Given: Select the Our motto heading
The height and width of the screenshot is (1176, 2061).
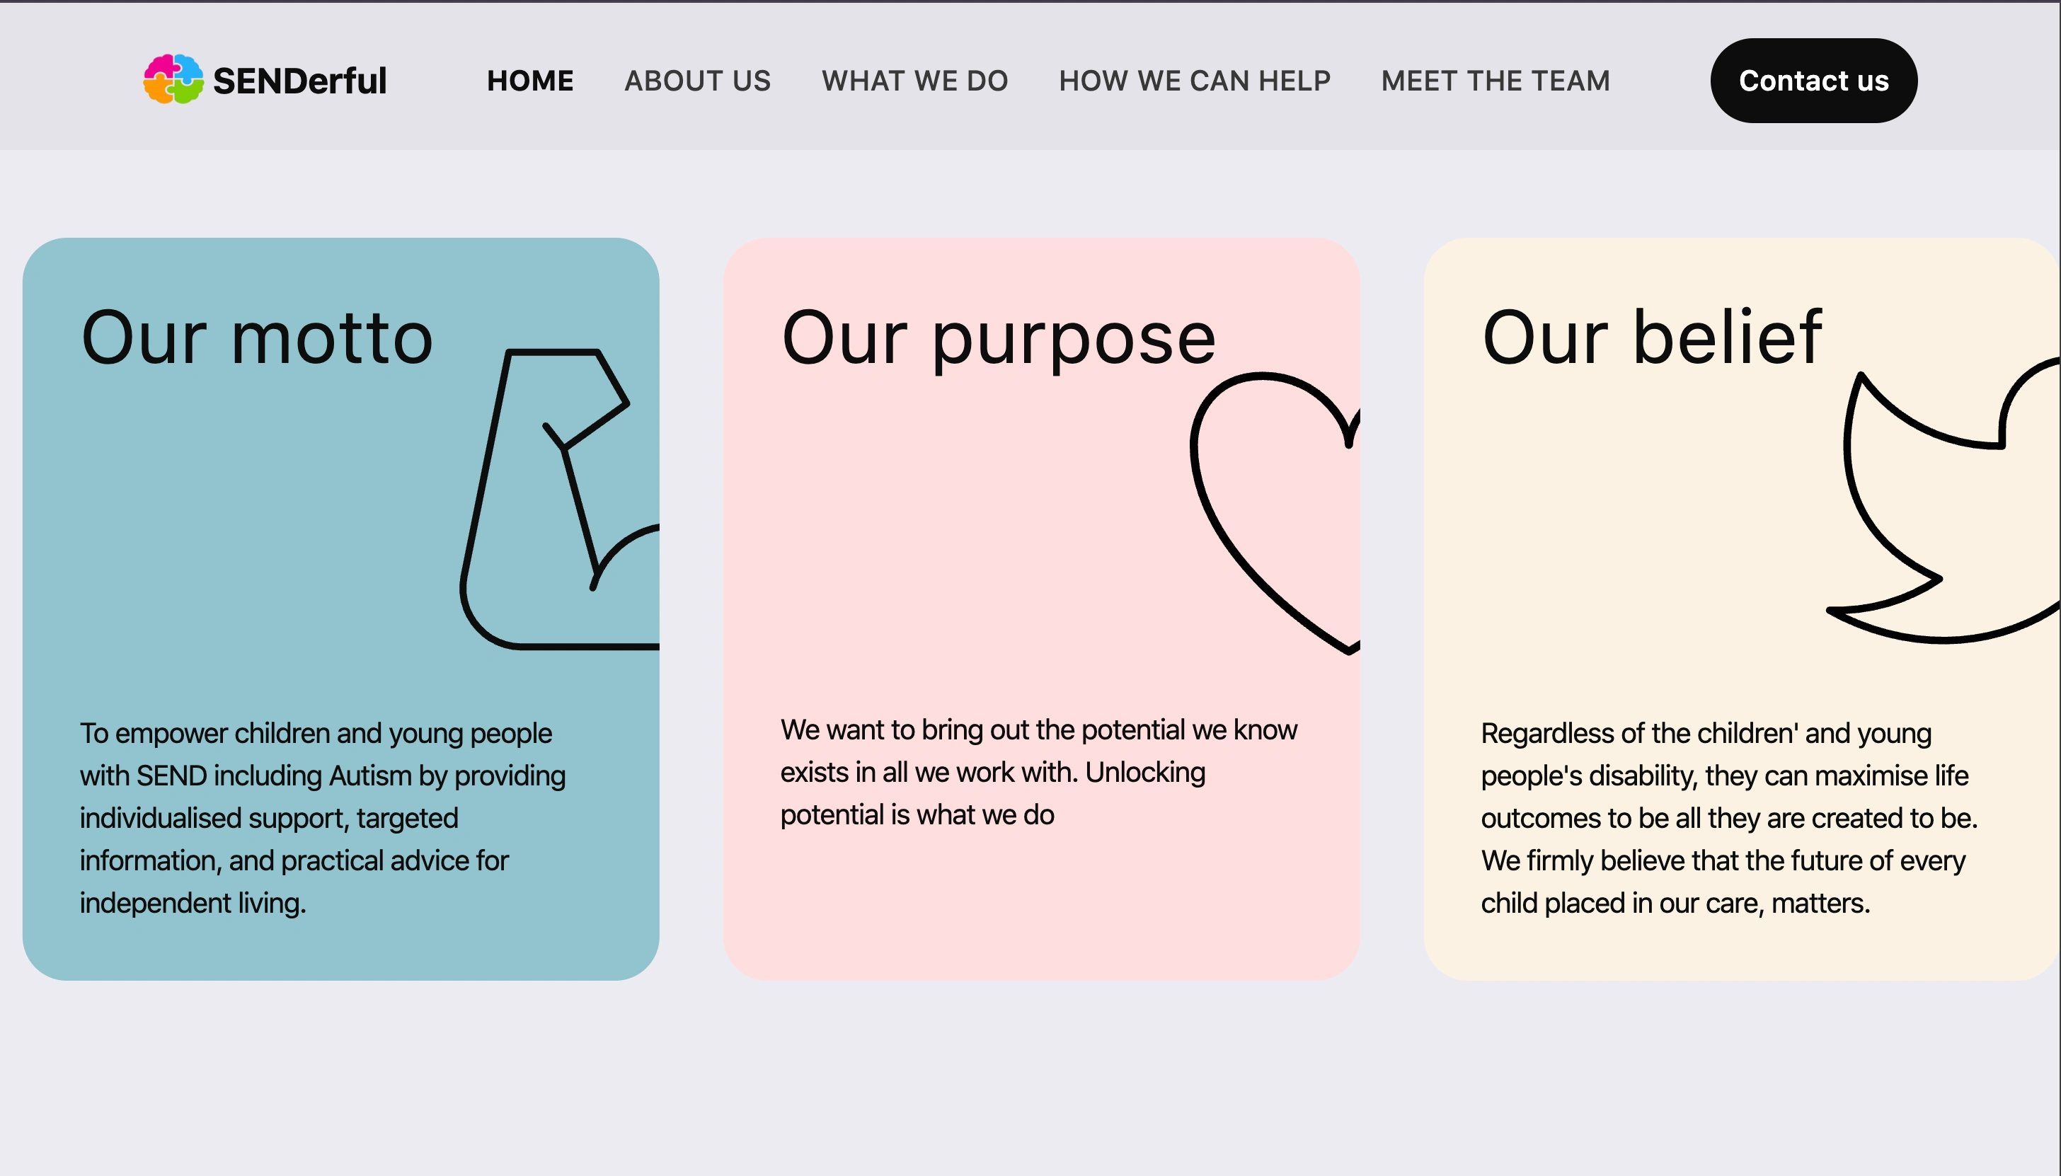Looking at the screenshot, I should 257,337.
